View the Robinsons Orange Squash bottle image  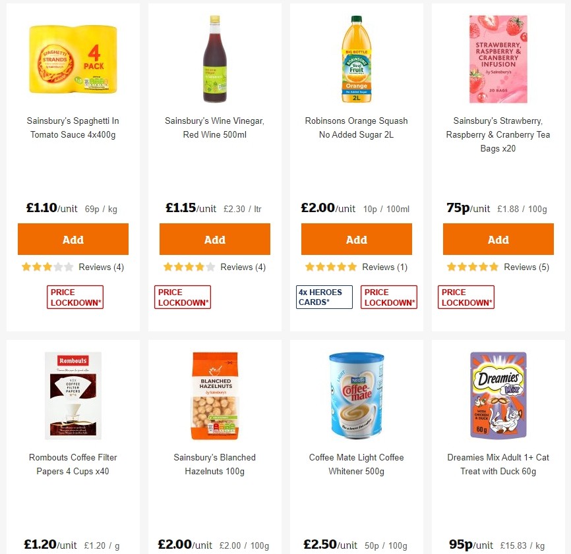click(356, 59)
